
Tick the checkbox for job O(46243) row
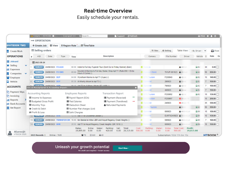coord(218,67)
